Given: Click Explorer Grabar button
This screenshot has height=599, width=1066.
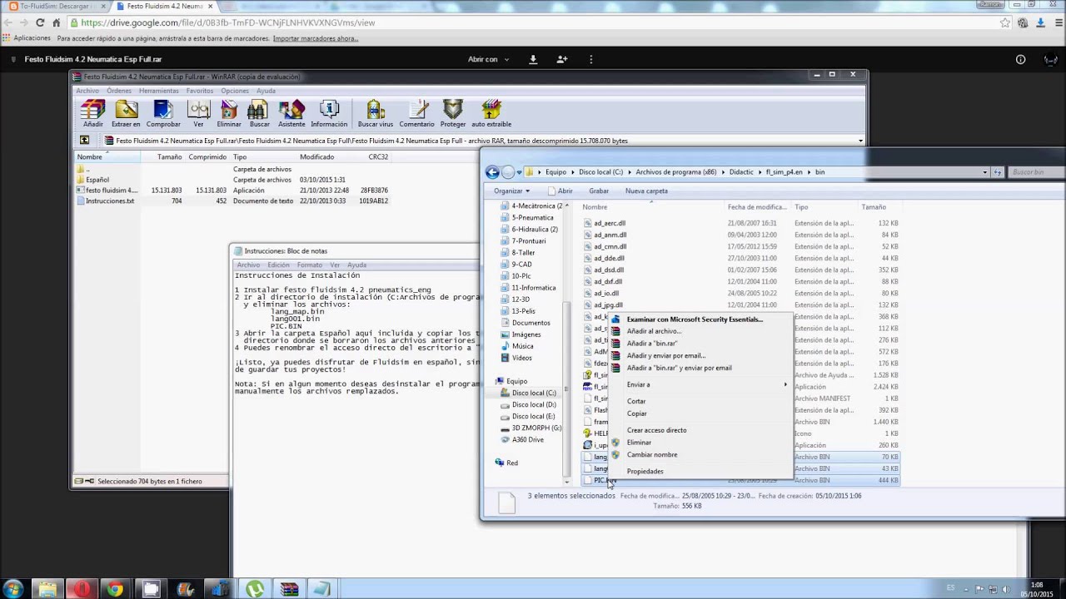Looking at the screenshot, I should click(599, 191).
